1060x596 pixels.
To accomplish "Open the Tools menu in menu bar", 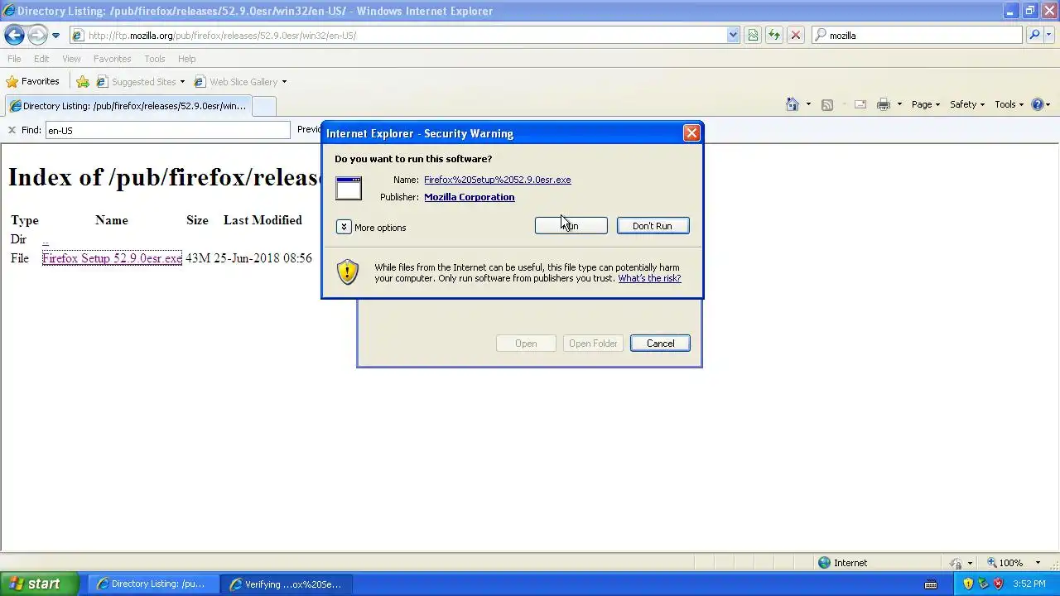I will coord(154,59).
